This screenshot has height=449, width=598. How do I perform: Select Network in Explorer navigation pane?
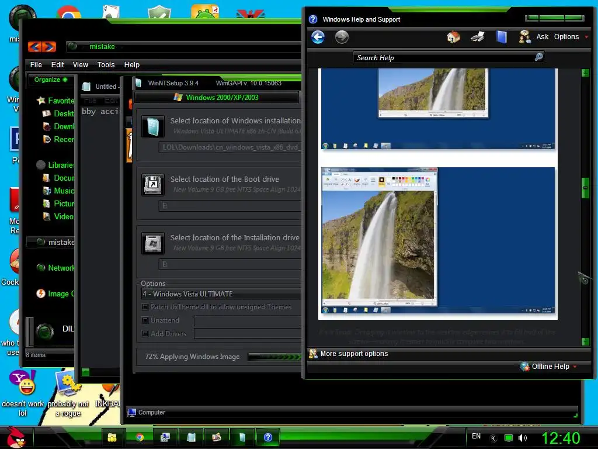[55, 268]
